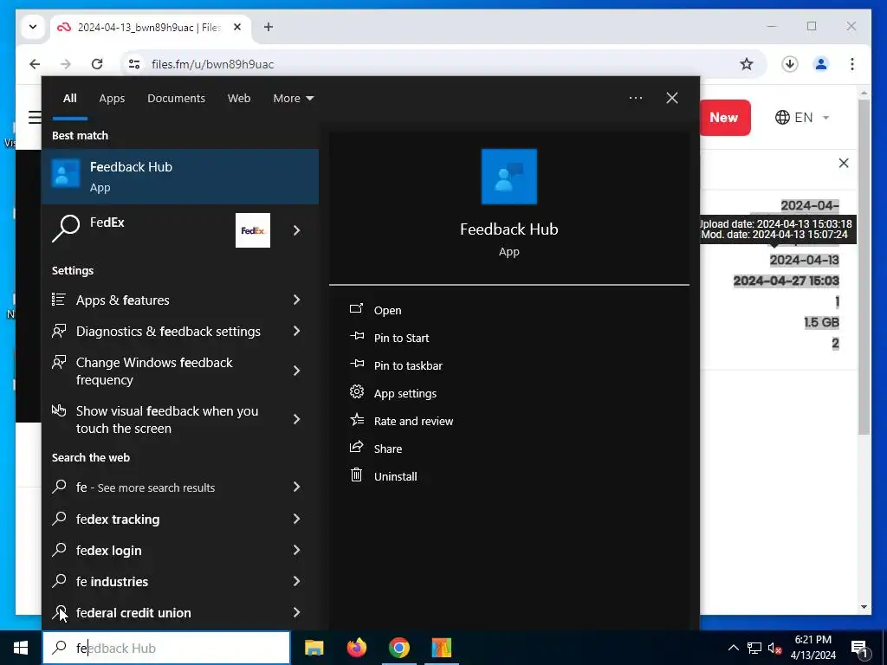887x665 pixels.
Task: Show hidden system tray icons
Action: point(733,648)
